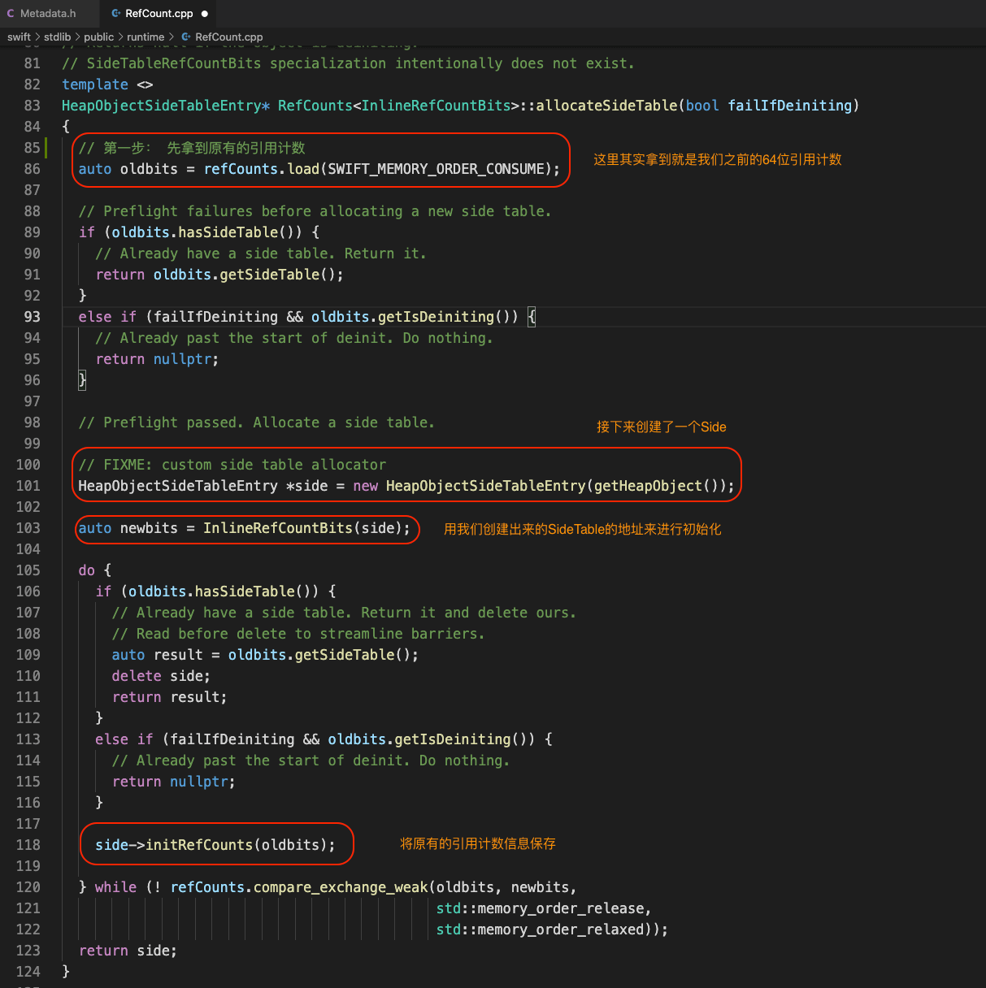Click 'delete side;' on line 110
Viewport: 986px width, 988px height.
pyautogui.click(x=161, y=676)
